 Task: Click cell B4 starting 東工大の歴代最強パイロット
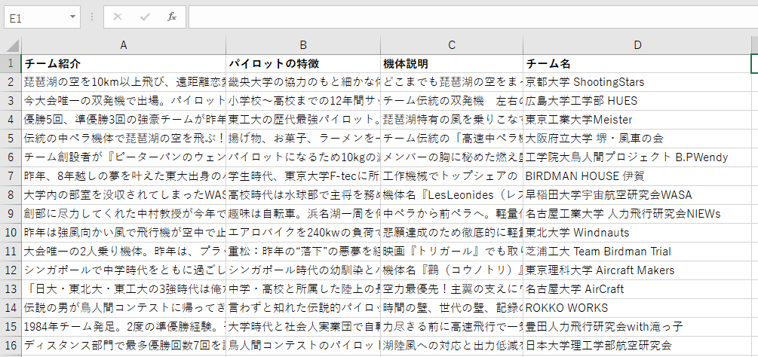click(304, 120)
